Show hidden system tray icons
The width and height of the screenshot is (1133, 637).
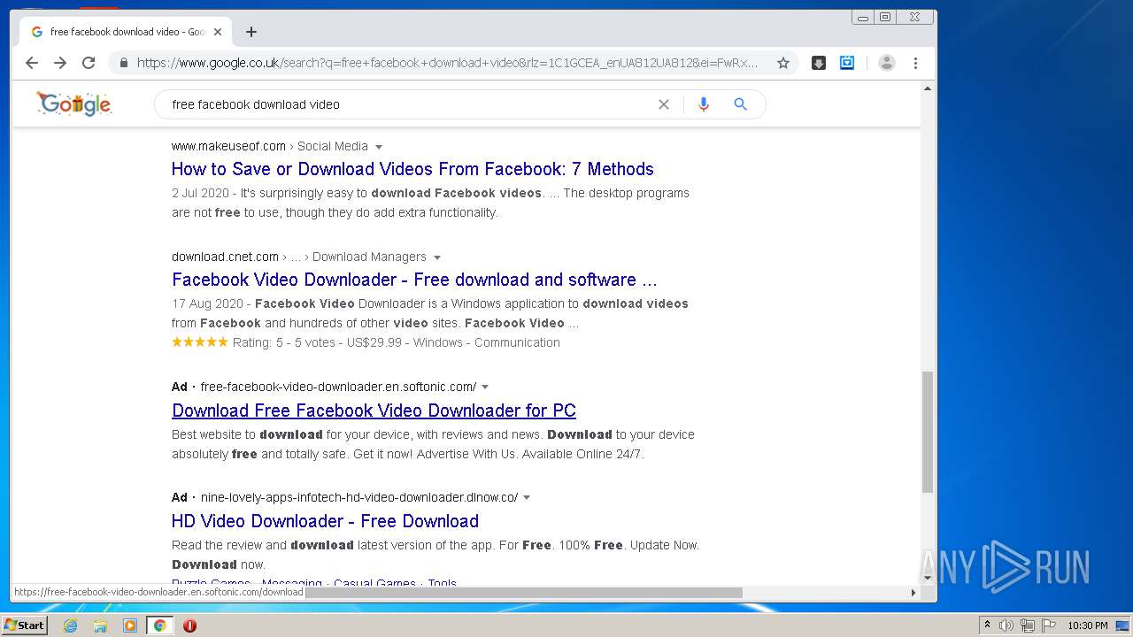(987, 625)
